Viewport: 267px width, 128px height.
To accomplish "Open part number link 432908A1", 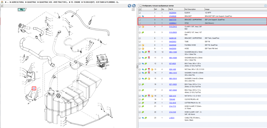I will [x=173, y=23].
